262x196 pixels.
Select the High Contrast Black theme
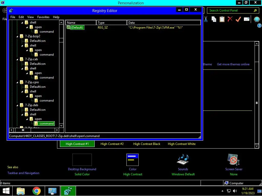[x=147, y=144]
